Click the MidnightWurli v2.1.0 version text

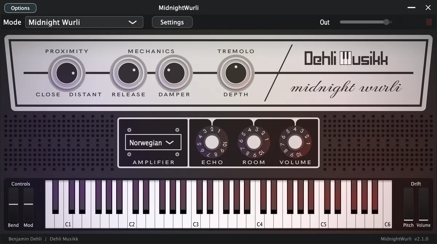tap(404, 239)
